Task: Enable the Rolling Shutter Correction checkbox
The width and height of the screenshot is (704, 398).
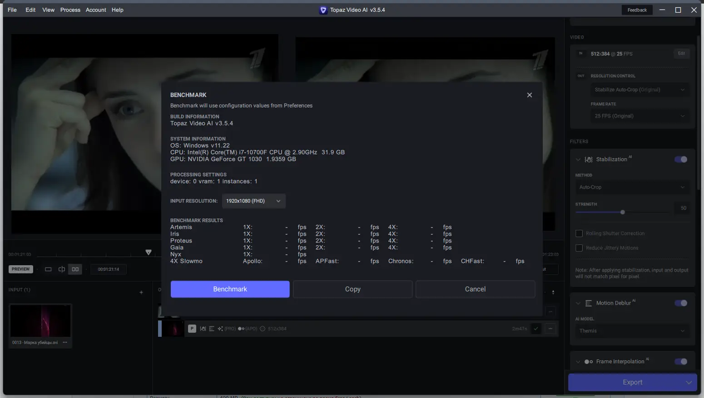Action: [x=579, y=233]
